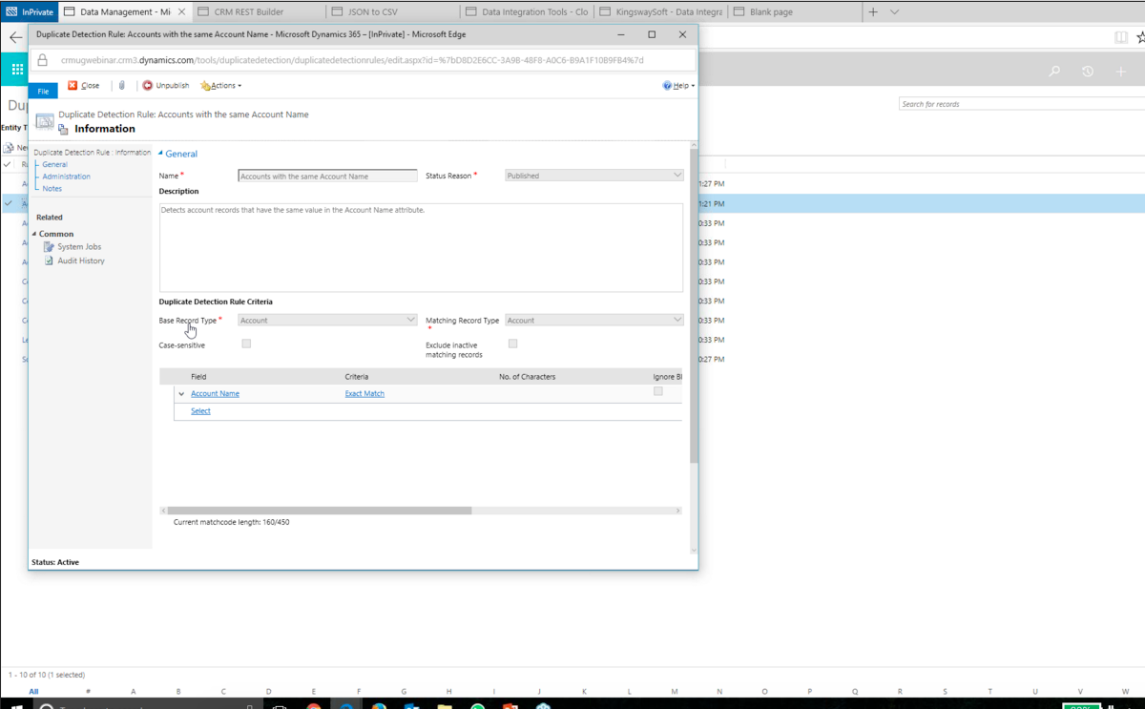The width and height of the screenshot is (1145, 709).
Task: Click the InPrivate indicator badge
Action: coord(30,12)
